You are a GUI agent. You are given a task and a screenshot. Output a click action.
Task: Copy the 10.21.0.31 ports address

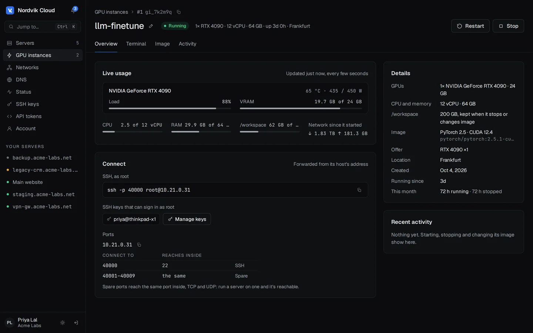pyautogui.click(x=139, y=245)
